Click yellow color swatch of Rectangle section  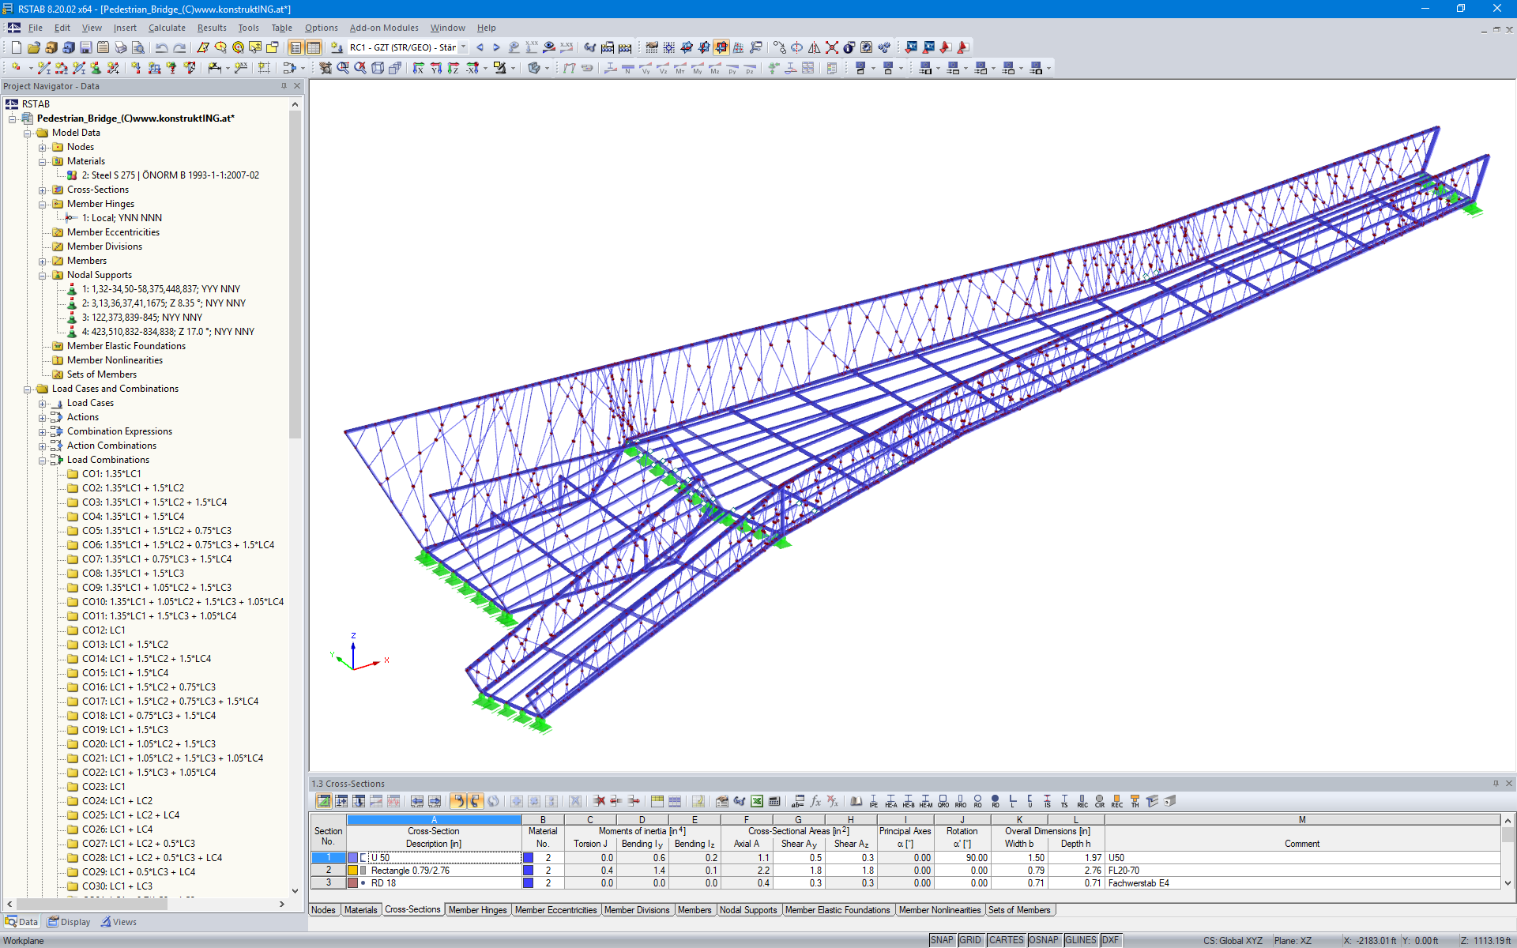pos(352,871)
